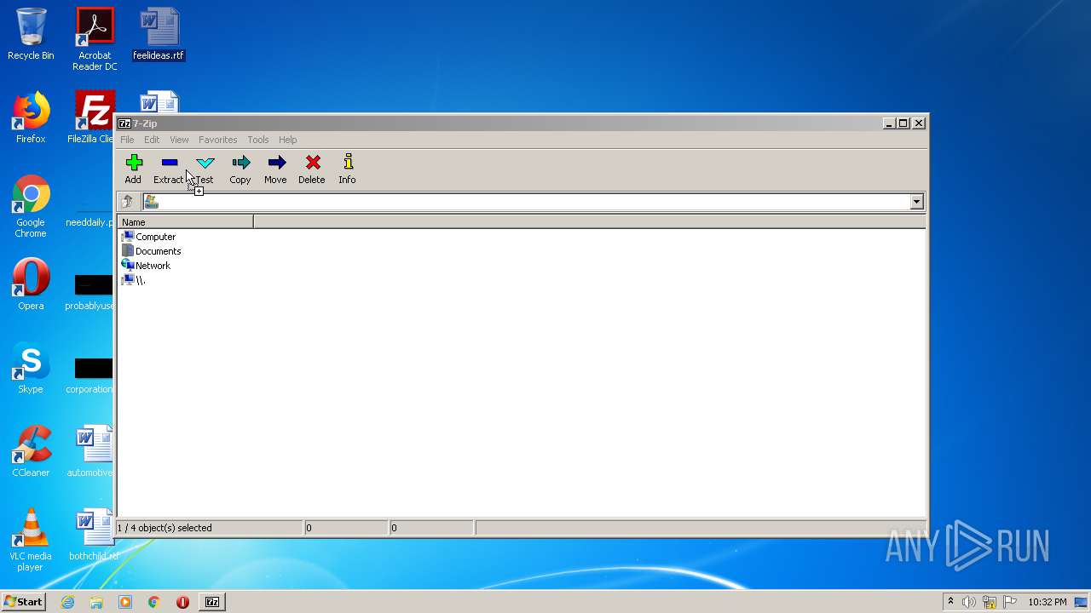This screenshot has width=1091, height=613.
Task: Show hidden system tray icons
Action: click(x=950, y=602)
